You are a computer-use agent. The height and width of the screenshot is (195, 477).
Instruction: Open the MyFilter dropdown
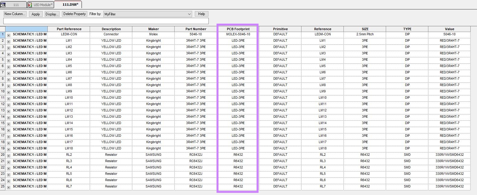[x=147, y=14]
